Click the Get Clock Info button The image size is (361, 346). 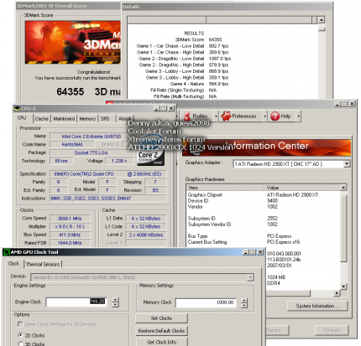161,342
